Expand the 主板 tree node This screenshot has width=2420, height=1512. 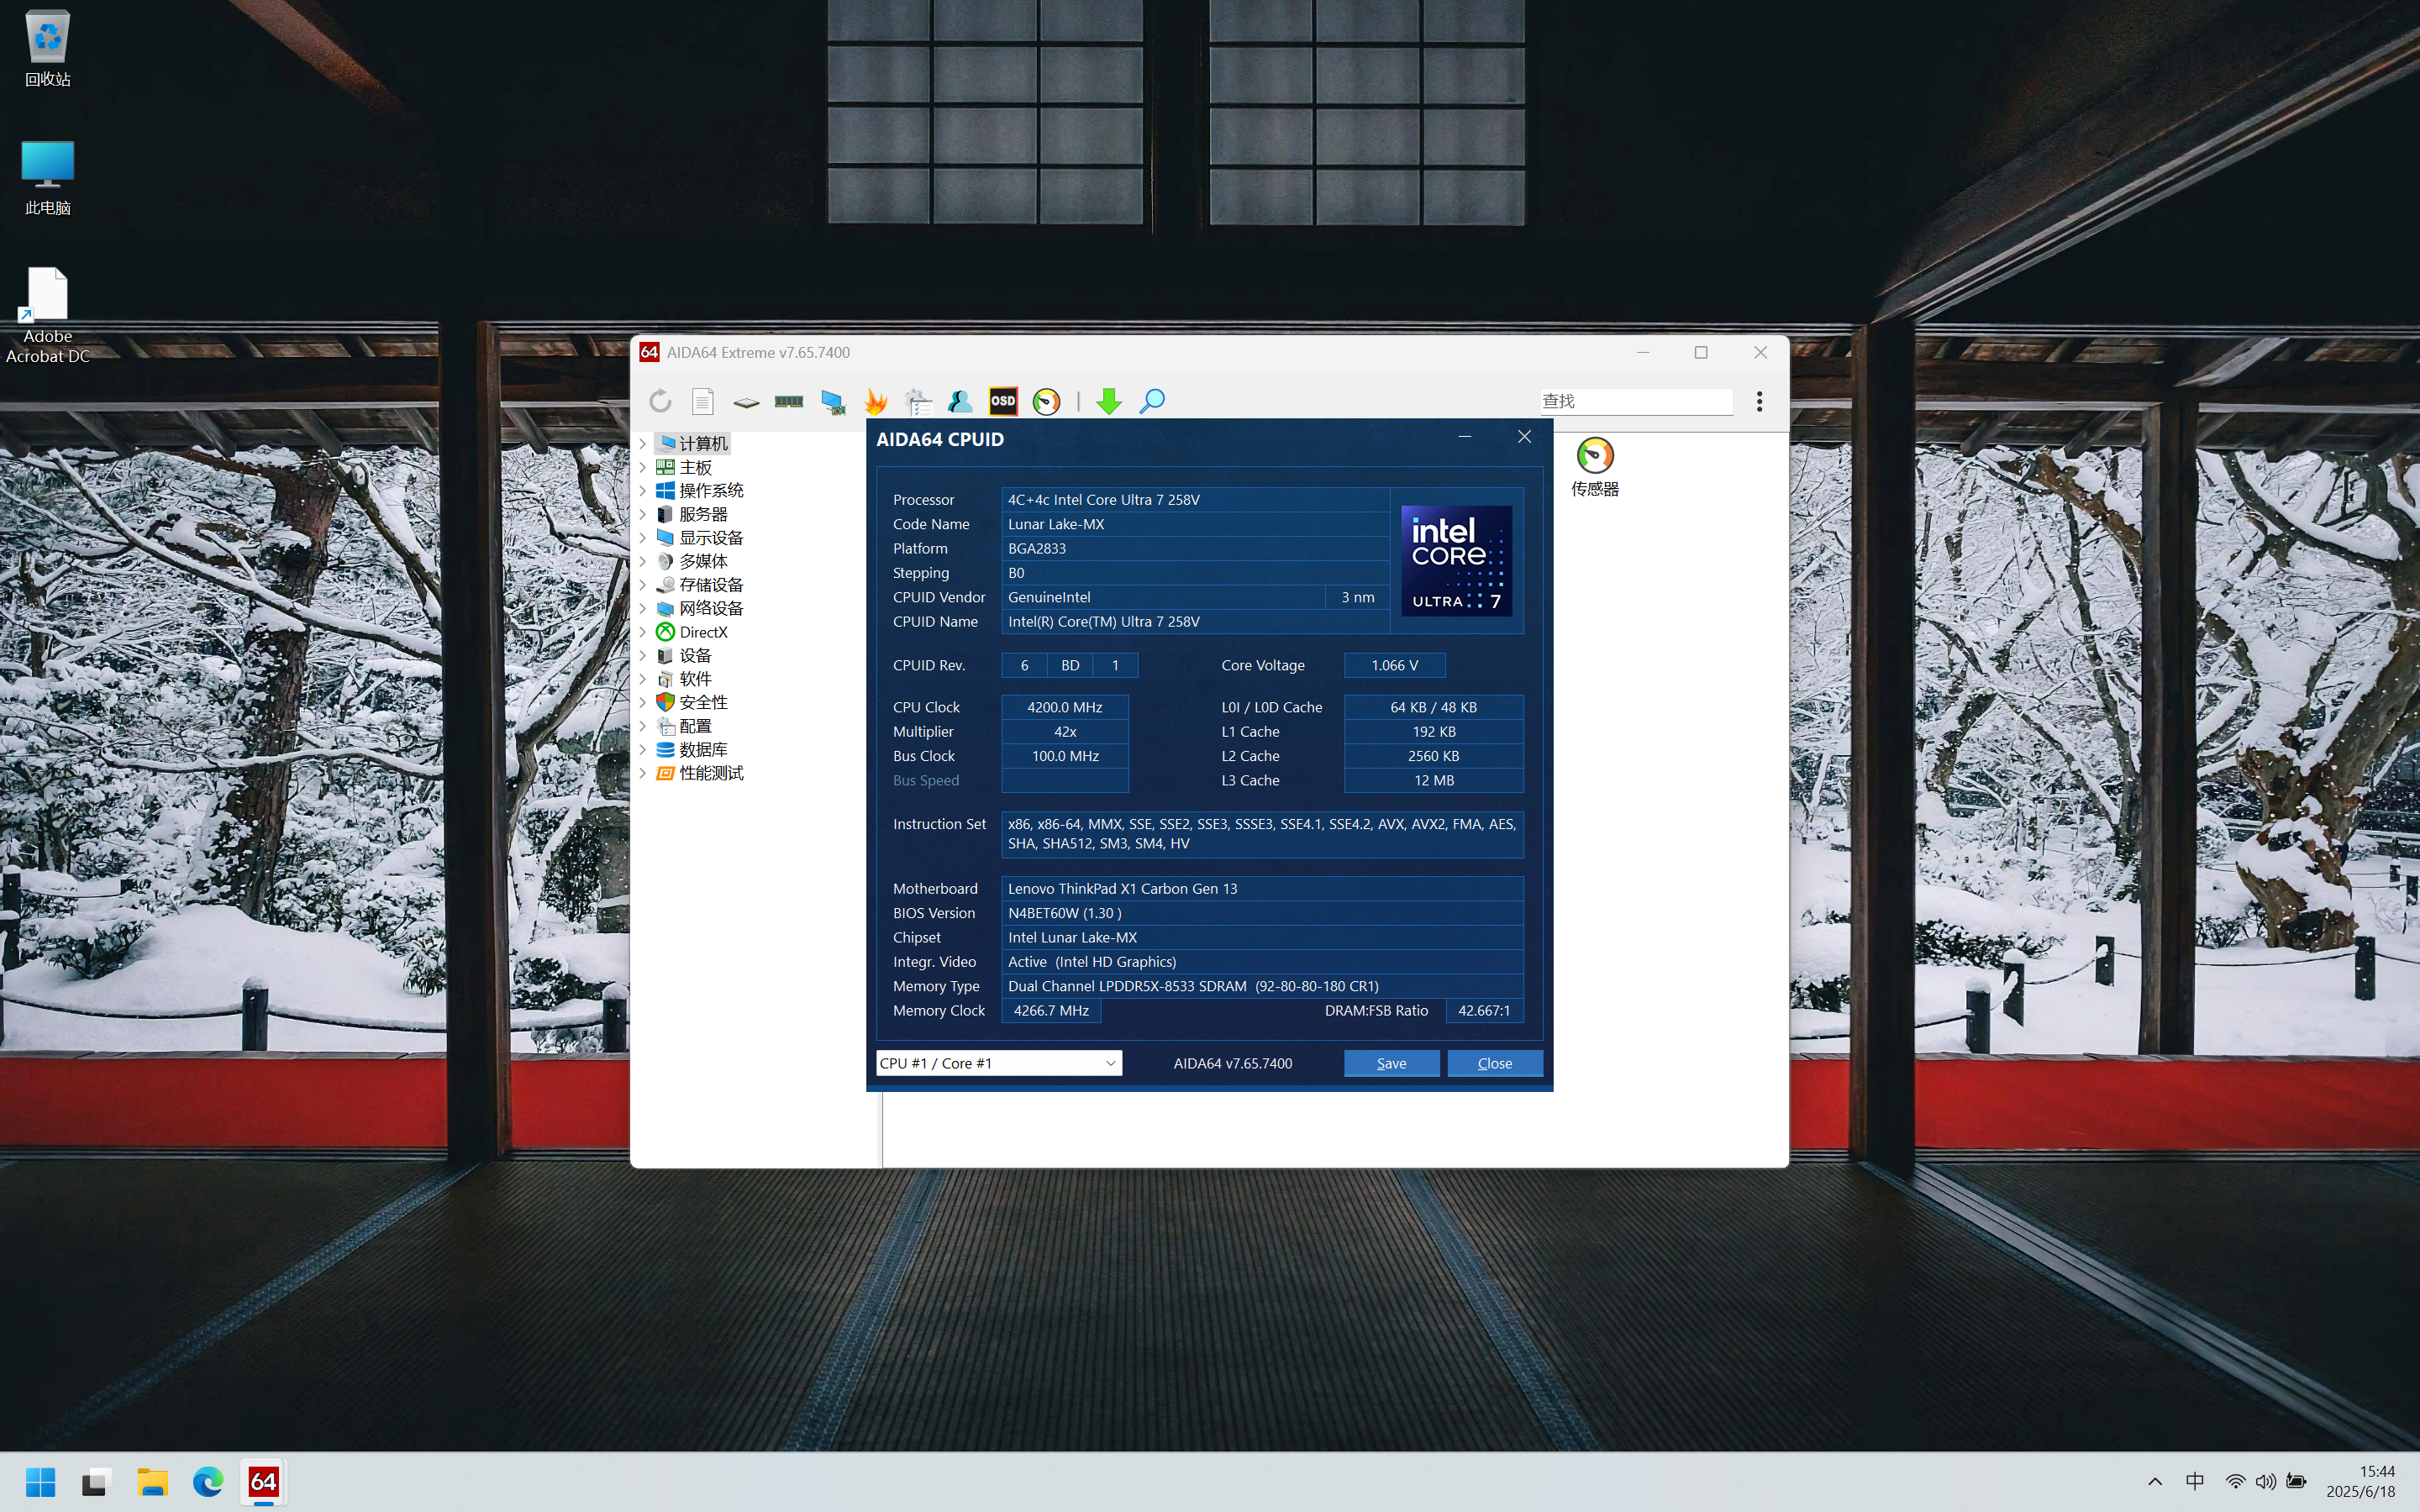coord(643,467)
